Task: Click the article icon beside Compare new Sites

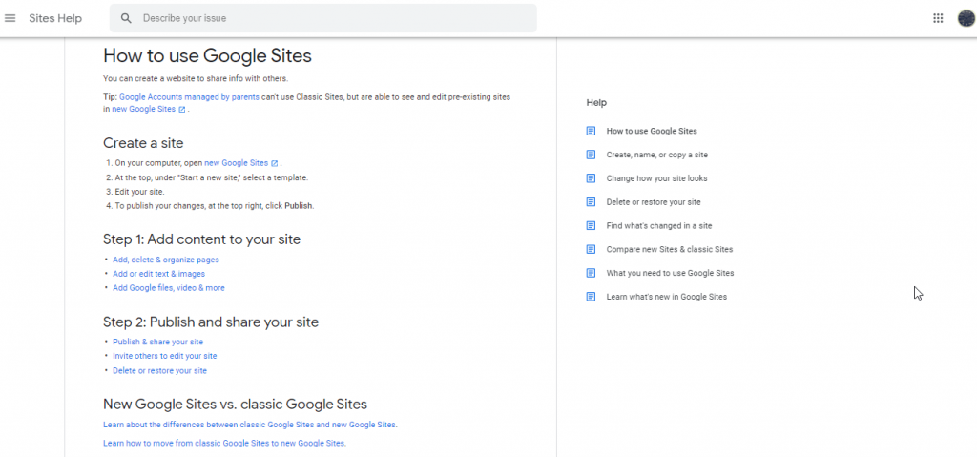Action: 591,249
